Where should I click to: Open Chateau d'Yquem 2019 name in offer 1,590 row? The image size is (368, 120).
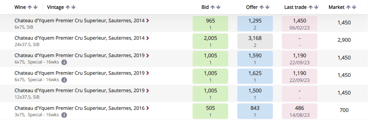coord(80,56)
